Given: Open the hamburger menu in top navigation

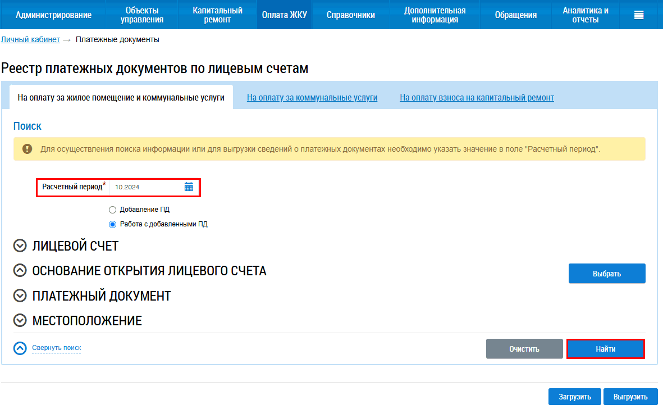Looking at the screenshot, I should [638, 15].
